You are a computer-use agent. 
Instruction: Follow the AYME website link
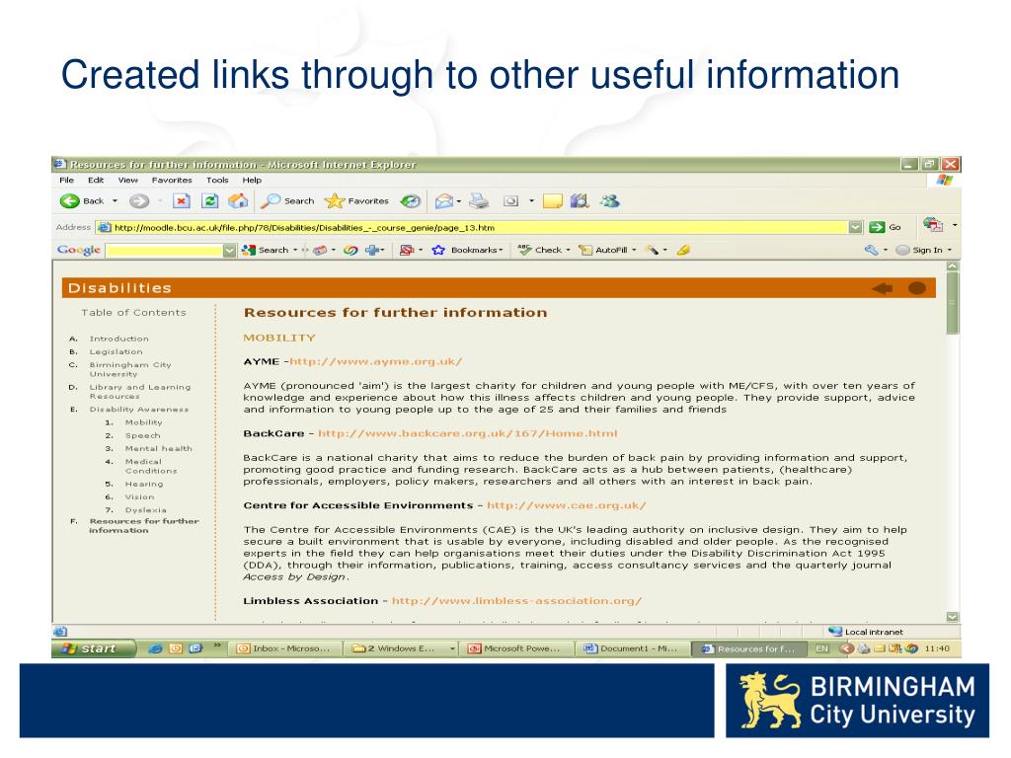point(376,361)
